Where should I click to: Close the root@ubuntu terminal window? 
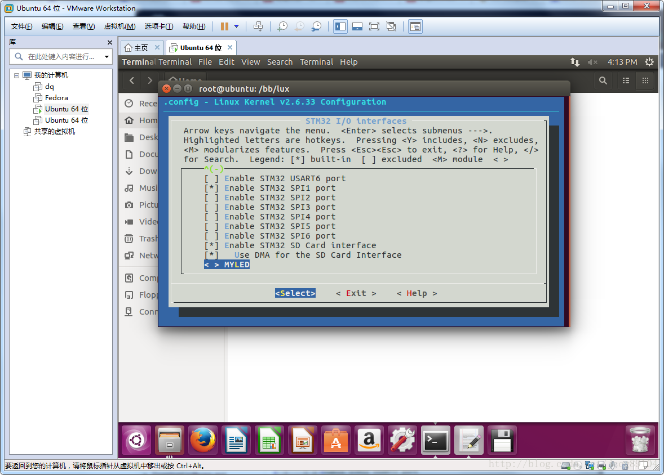pyautogui.click(x=166, y=88)
